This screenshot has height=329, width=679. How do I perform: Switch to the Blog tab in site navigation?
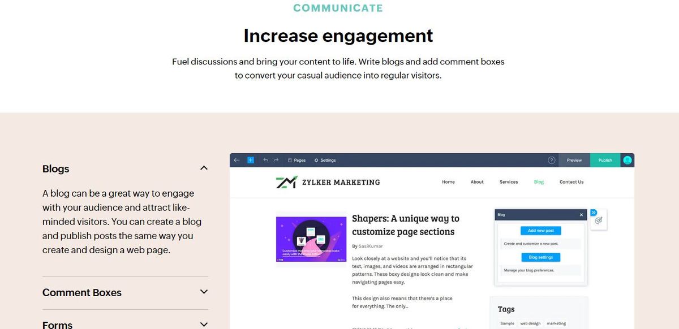click(538, 181)
